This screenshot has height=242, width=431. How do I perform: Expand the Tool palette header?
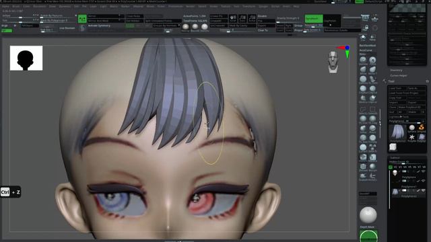[391, 81]
